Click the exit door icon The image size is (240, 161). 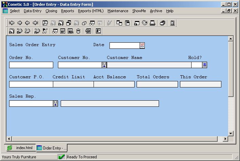(x=173, y=23)
